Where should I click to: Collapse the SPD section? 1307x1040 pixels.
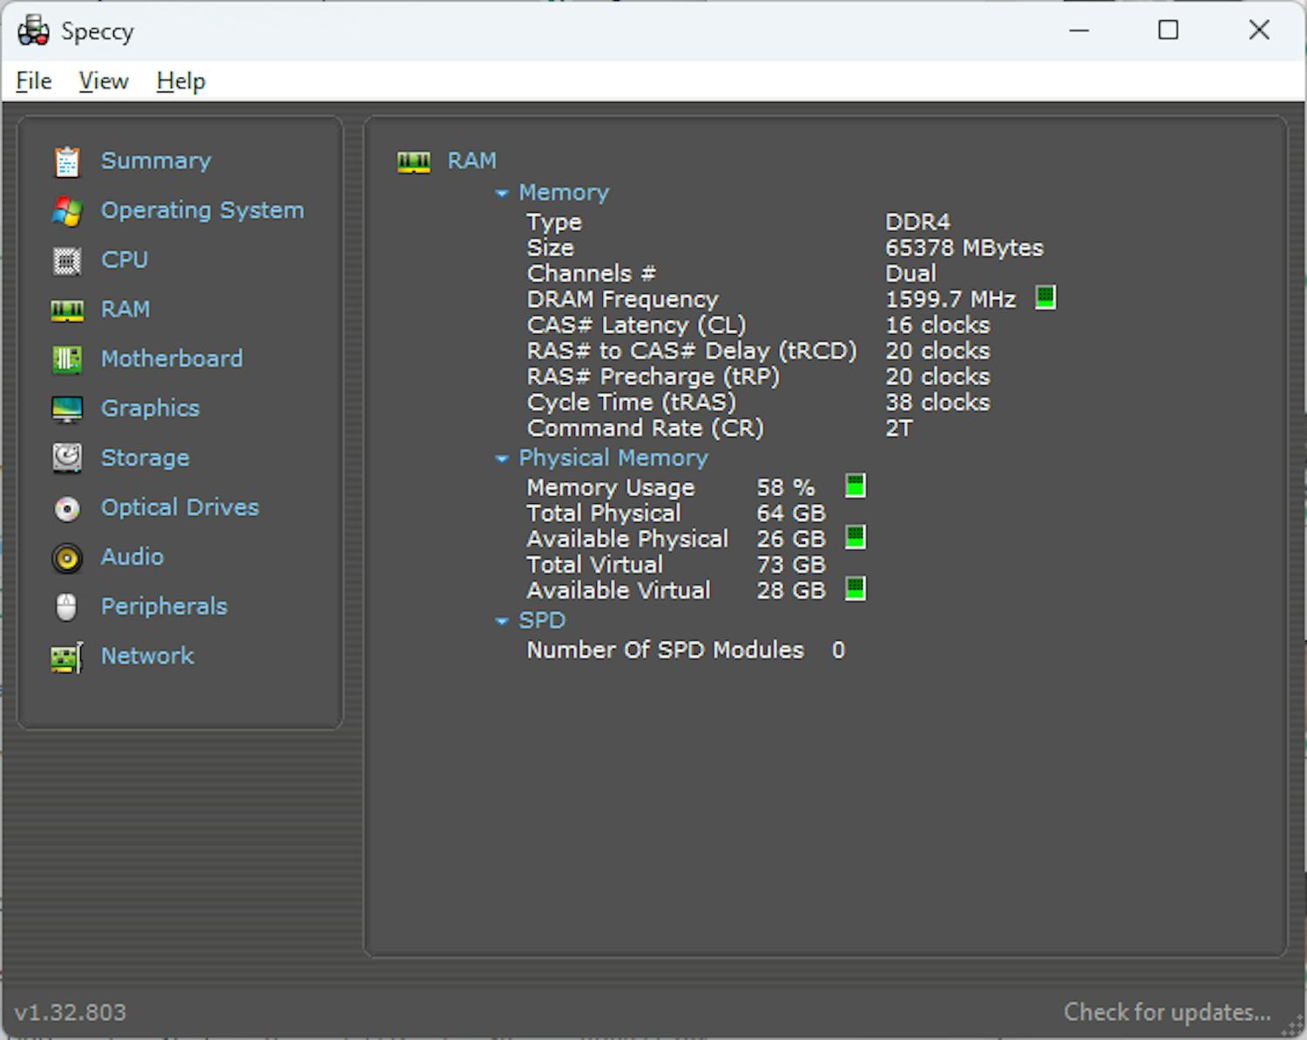point(503,621)
